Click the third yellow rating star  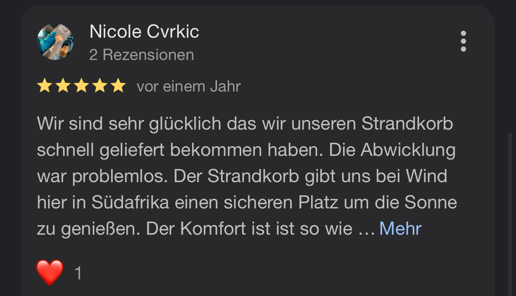tap(81, 86)
